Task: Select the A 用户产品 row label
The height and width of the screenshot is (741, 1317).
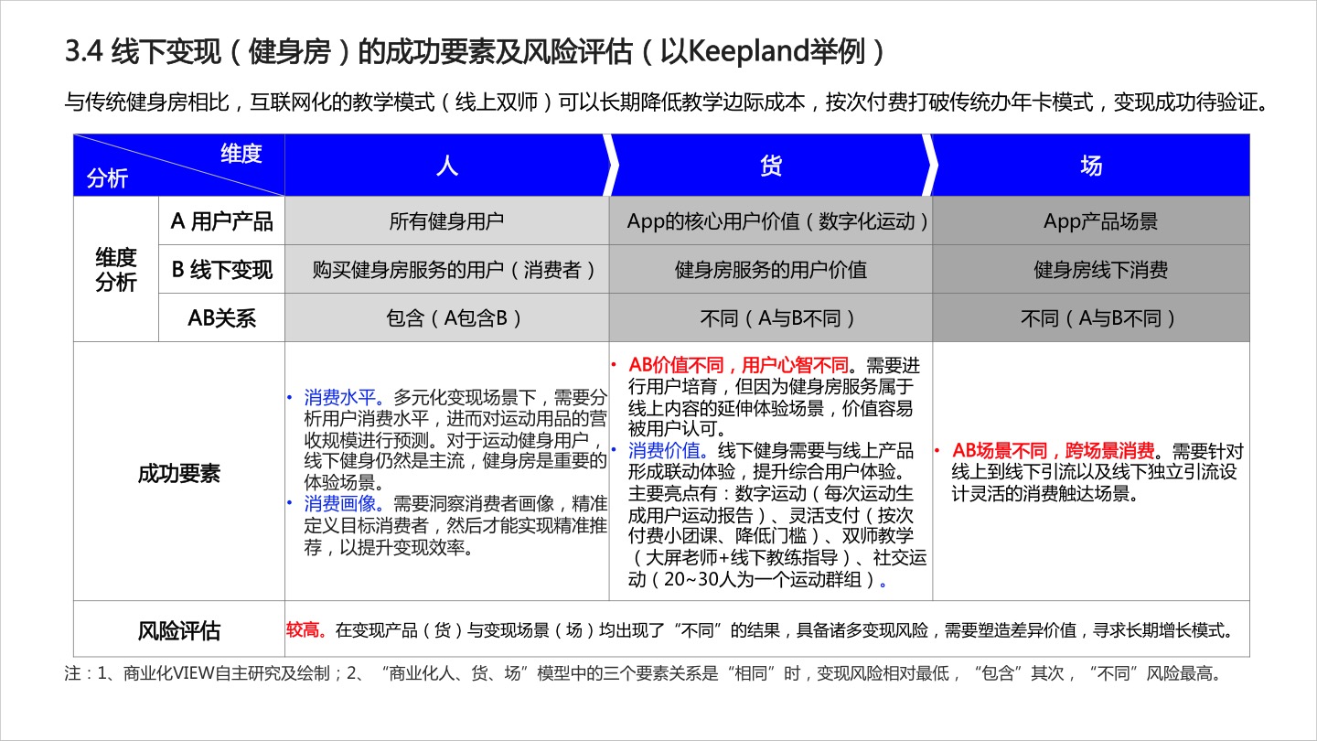Action: pyautogui.click(x=221, y=220)
